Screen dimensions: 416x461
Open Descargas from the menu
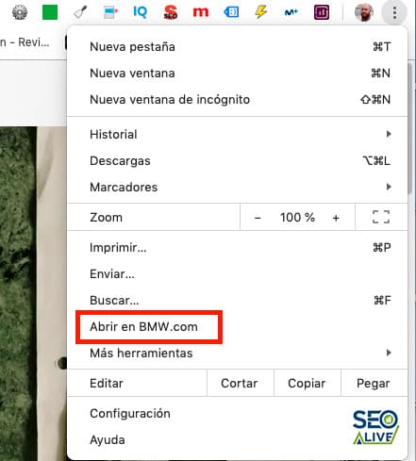pyautogui.click(x=238, y=160)
